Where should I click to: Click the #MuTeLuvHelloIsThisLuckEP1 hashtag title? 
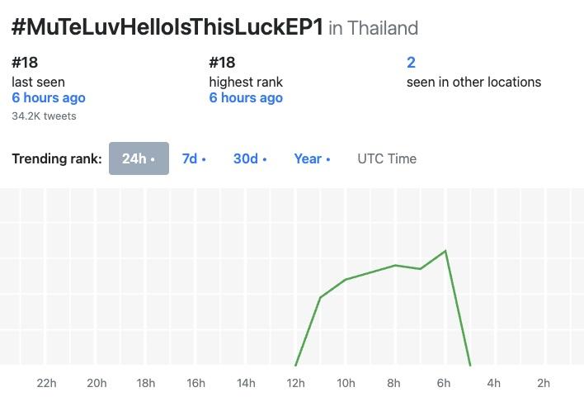pyautogui.click(x=167, y=27)
